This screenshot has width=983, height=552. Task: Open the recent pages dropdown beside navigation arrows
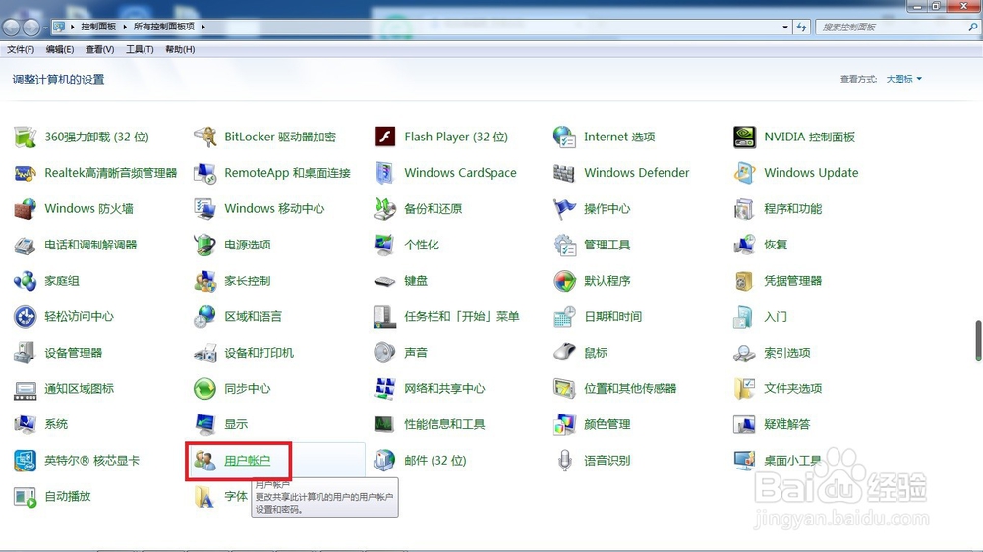click(x=45, y=28)
